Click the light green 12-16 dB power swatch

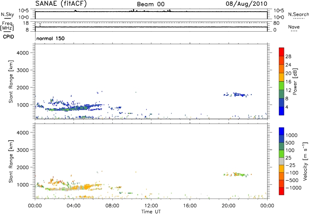[x=282, y=85]
